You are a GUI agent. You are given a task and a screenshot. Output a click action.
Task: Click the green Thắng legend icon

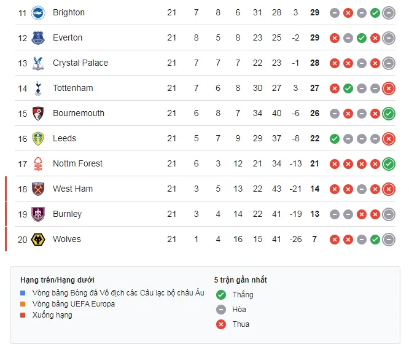click(x=221, y=294)
